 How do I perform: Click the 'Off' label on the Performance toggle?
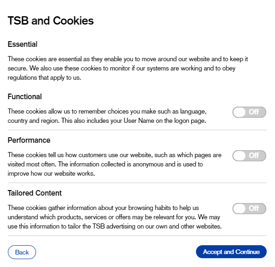pyautogui.click(x=254, y=155)
